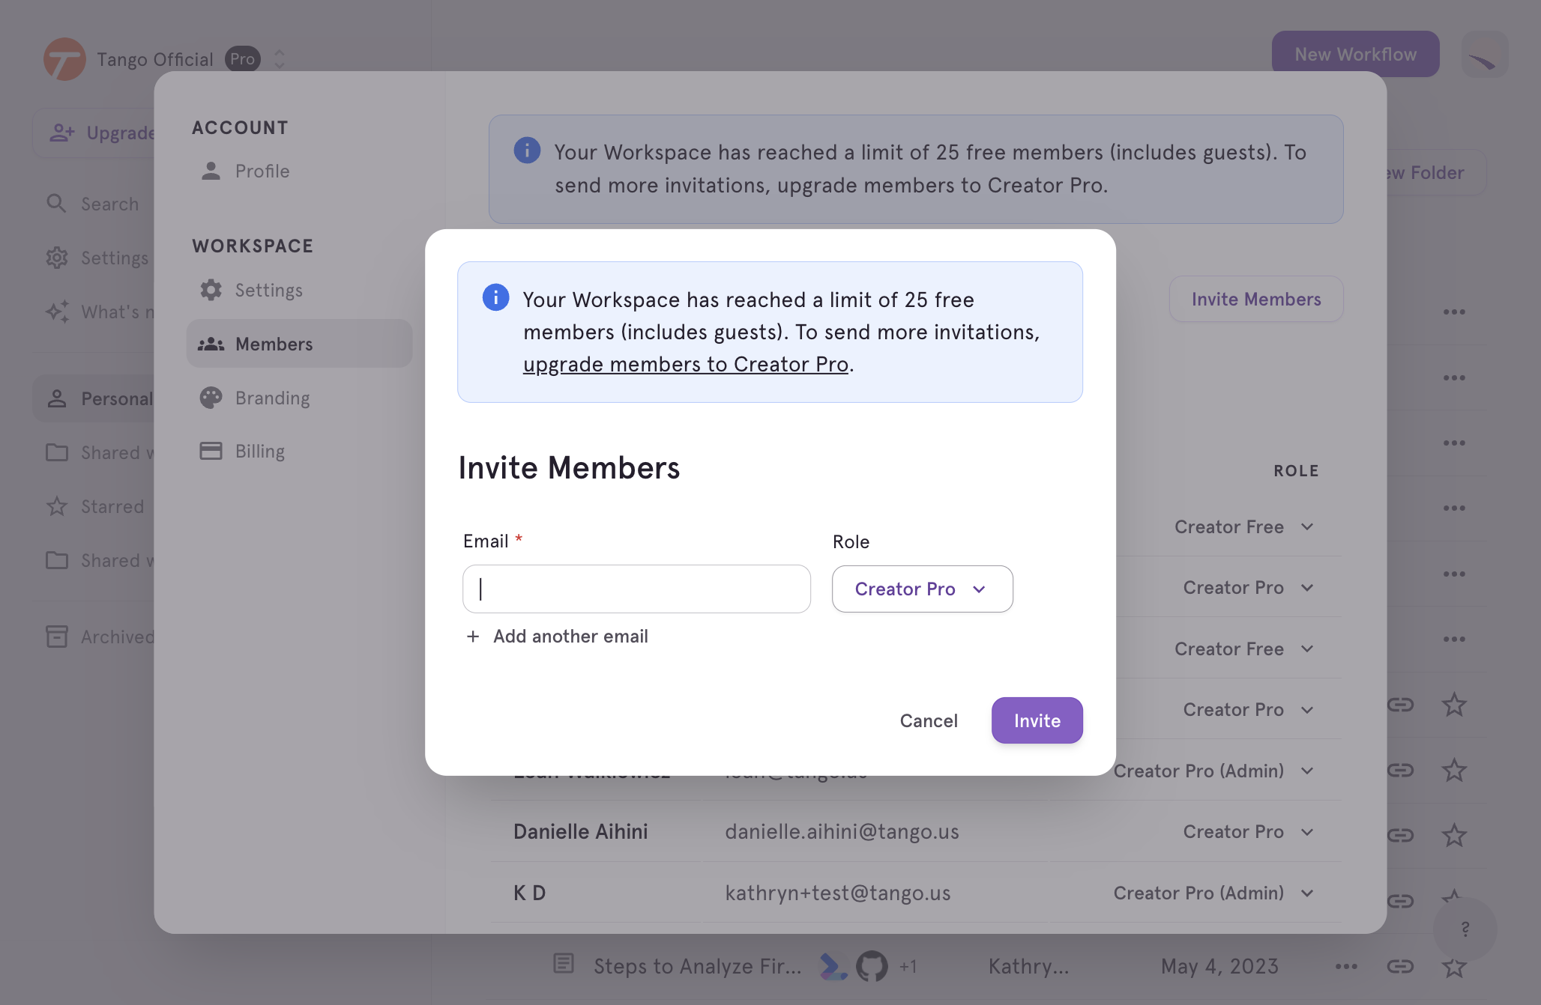This screenshot has height=1005, width=1541.
Task: Click the Starred star icon in sidebar
Action: pyautogui.click(x=57, y=506)
